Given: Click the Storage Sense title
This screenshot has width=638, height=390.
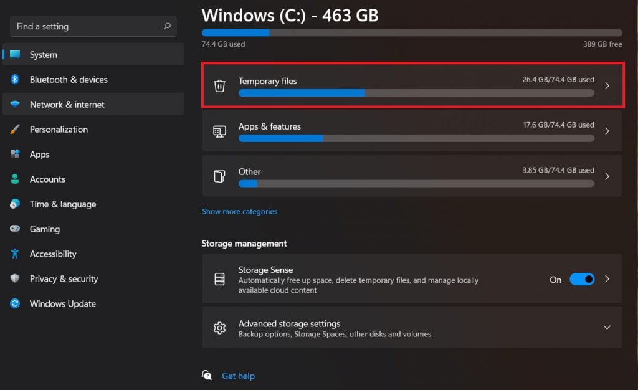Looking at the screenshot, I should pos(265,270).
